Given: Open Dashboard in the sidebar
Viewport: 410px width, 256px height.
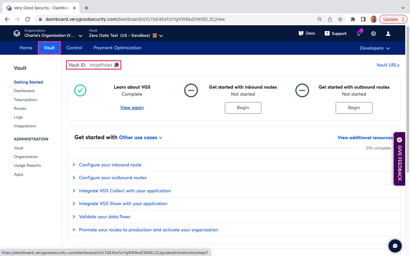Looking at the screenshot, I should pyautogui.click(x=24, y=91).
